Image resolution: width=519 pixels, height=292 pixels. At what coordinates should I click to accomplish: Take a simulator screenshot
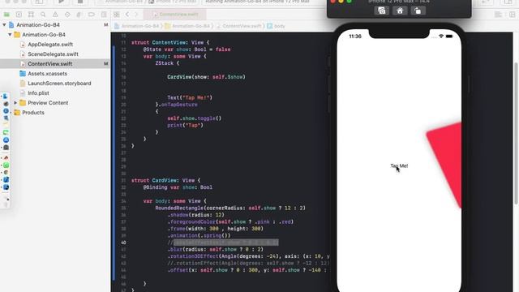tap(382, 11)
